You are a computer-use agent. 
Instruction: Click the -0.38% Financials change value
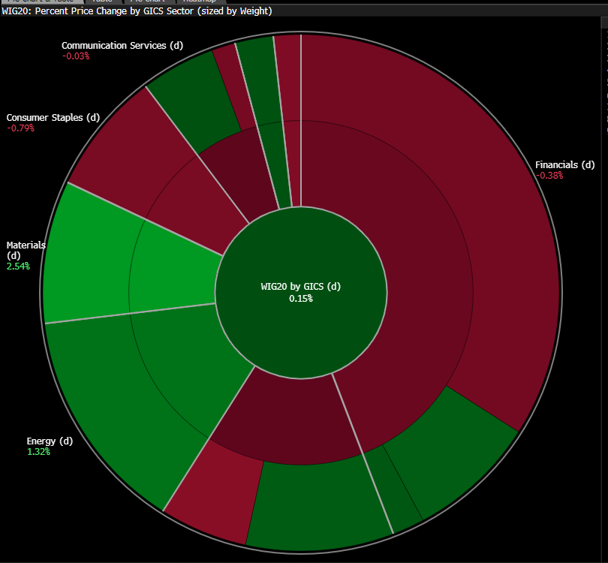(x=549, y=176)
